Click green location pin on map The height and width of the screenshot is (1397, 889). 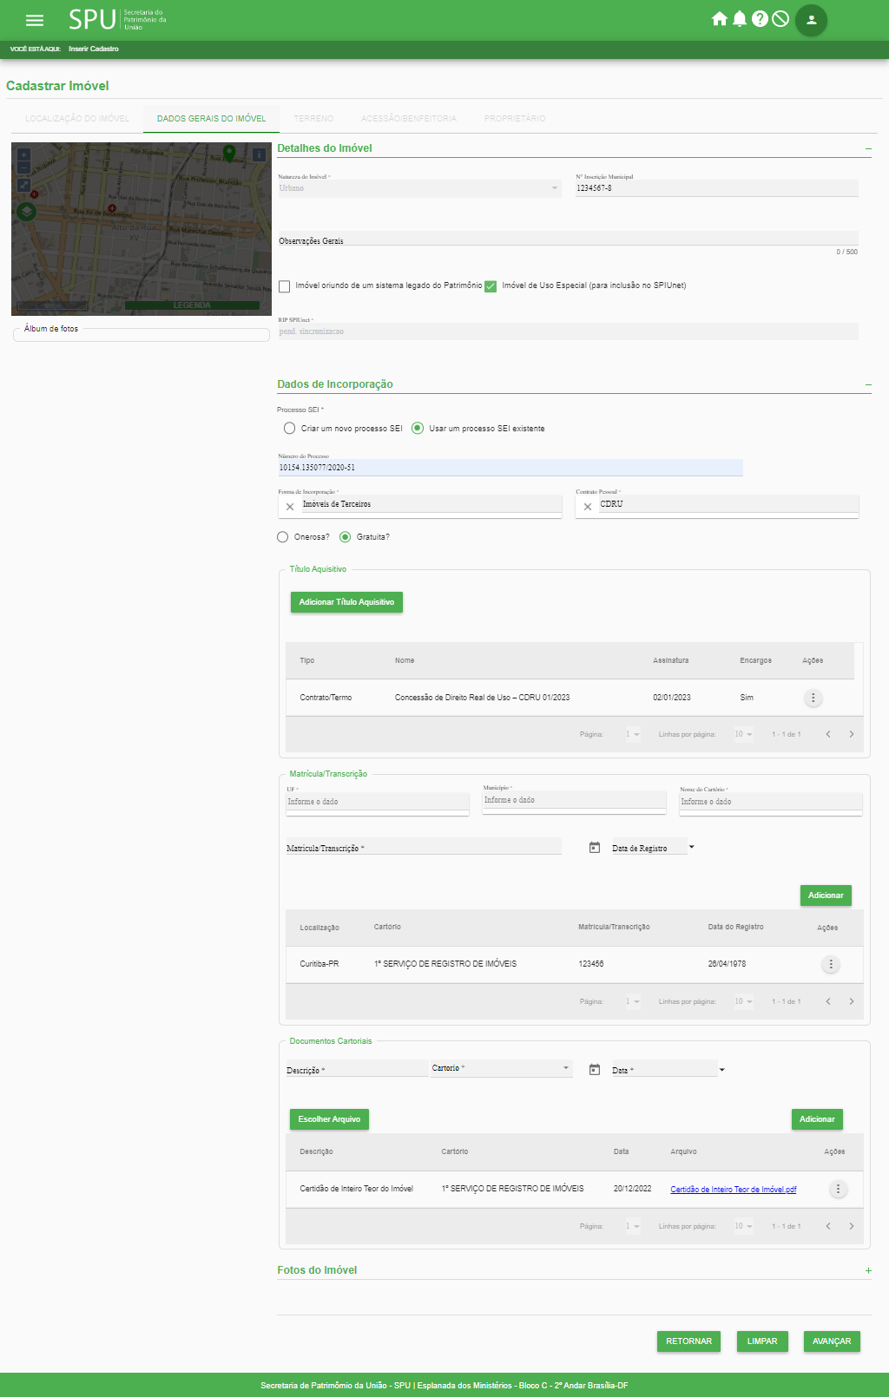pyautogui.click(x=229, y=153)
